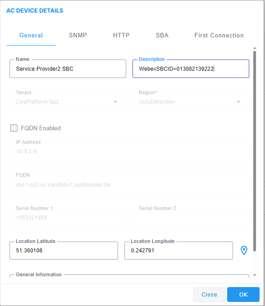Select the SBA tab
The height and width of the screenshot is (306, 265).
(x=162, y=35)
